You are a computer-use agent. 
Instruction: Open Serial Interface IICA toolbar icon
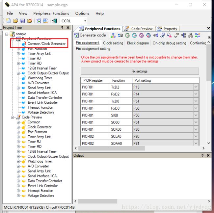pyautogui.click(x=184, y=35)
